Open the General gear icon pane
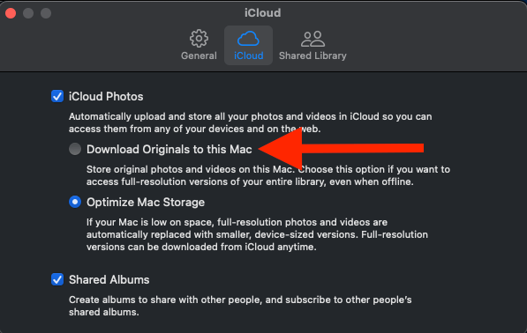This screenshot has height=333, width=527. pyautogui.click(x=199, y=38)
